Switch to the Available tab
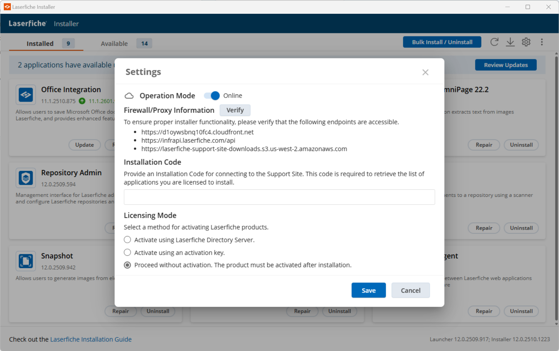This screenshot has width=559, height=351. tap(114, 43)
